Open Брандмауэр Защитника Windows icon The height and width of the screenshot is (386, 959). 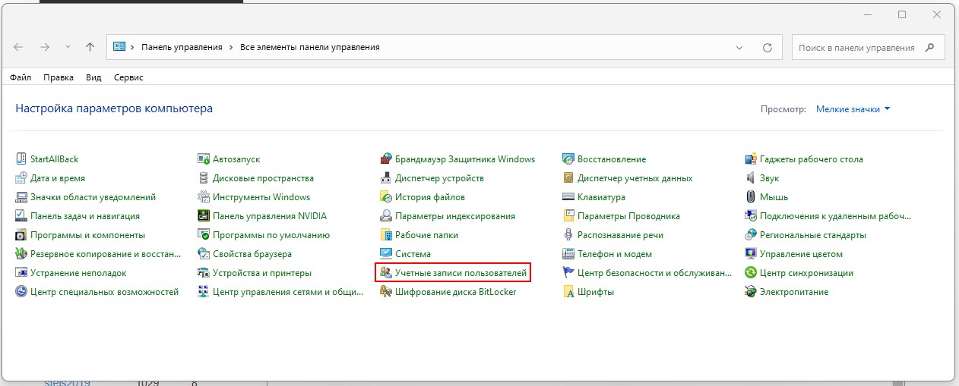click(x=386, y=159)
